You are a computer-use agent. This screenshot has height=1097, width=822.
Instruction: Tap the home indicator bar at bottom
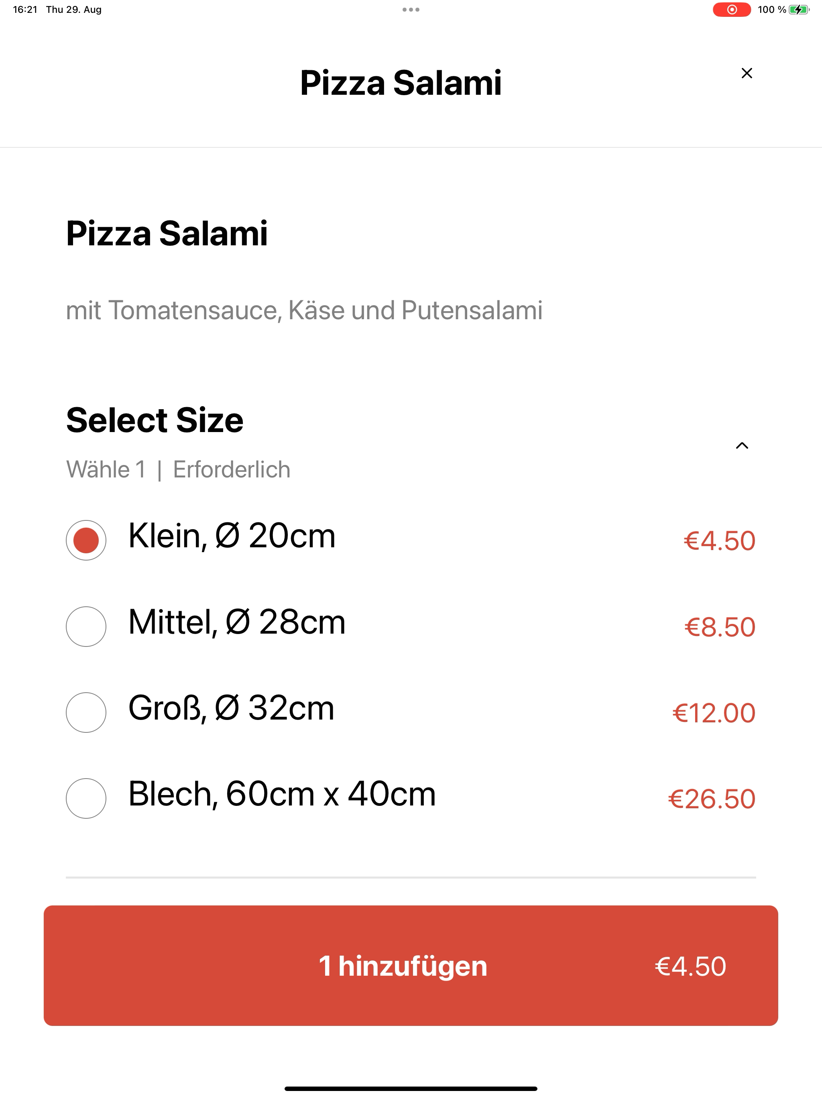point(411,1089)
